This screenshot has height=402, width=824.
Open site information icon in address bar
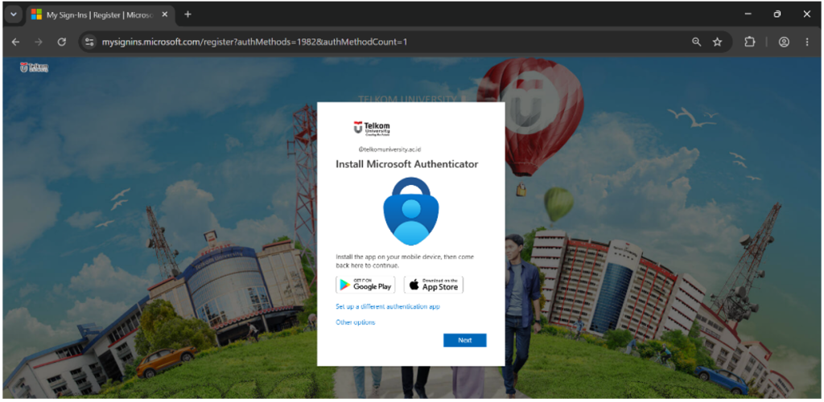pyautogui.click(x=90, y=42)
